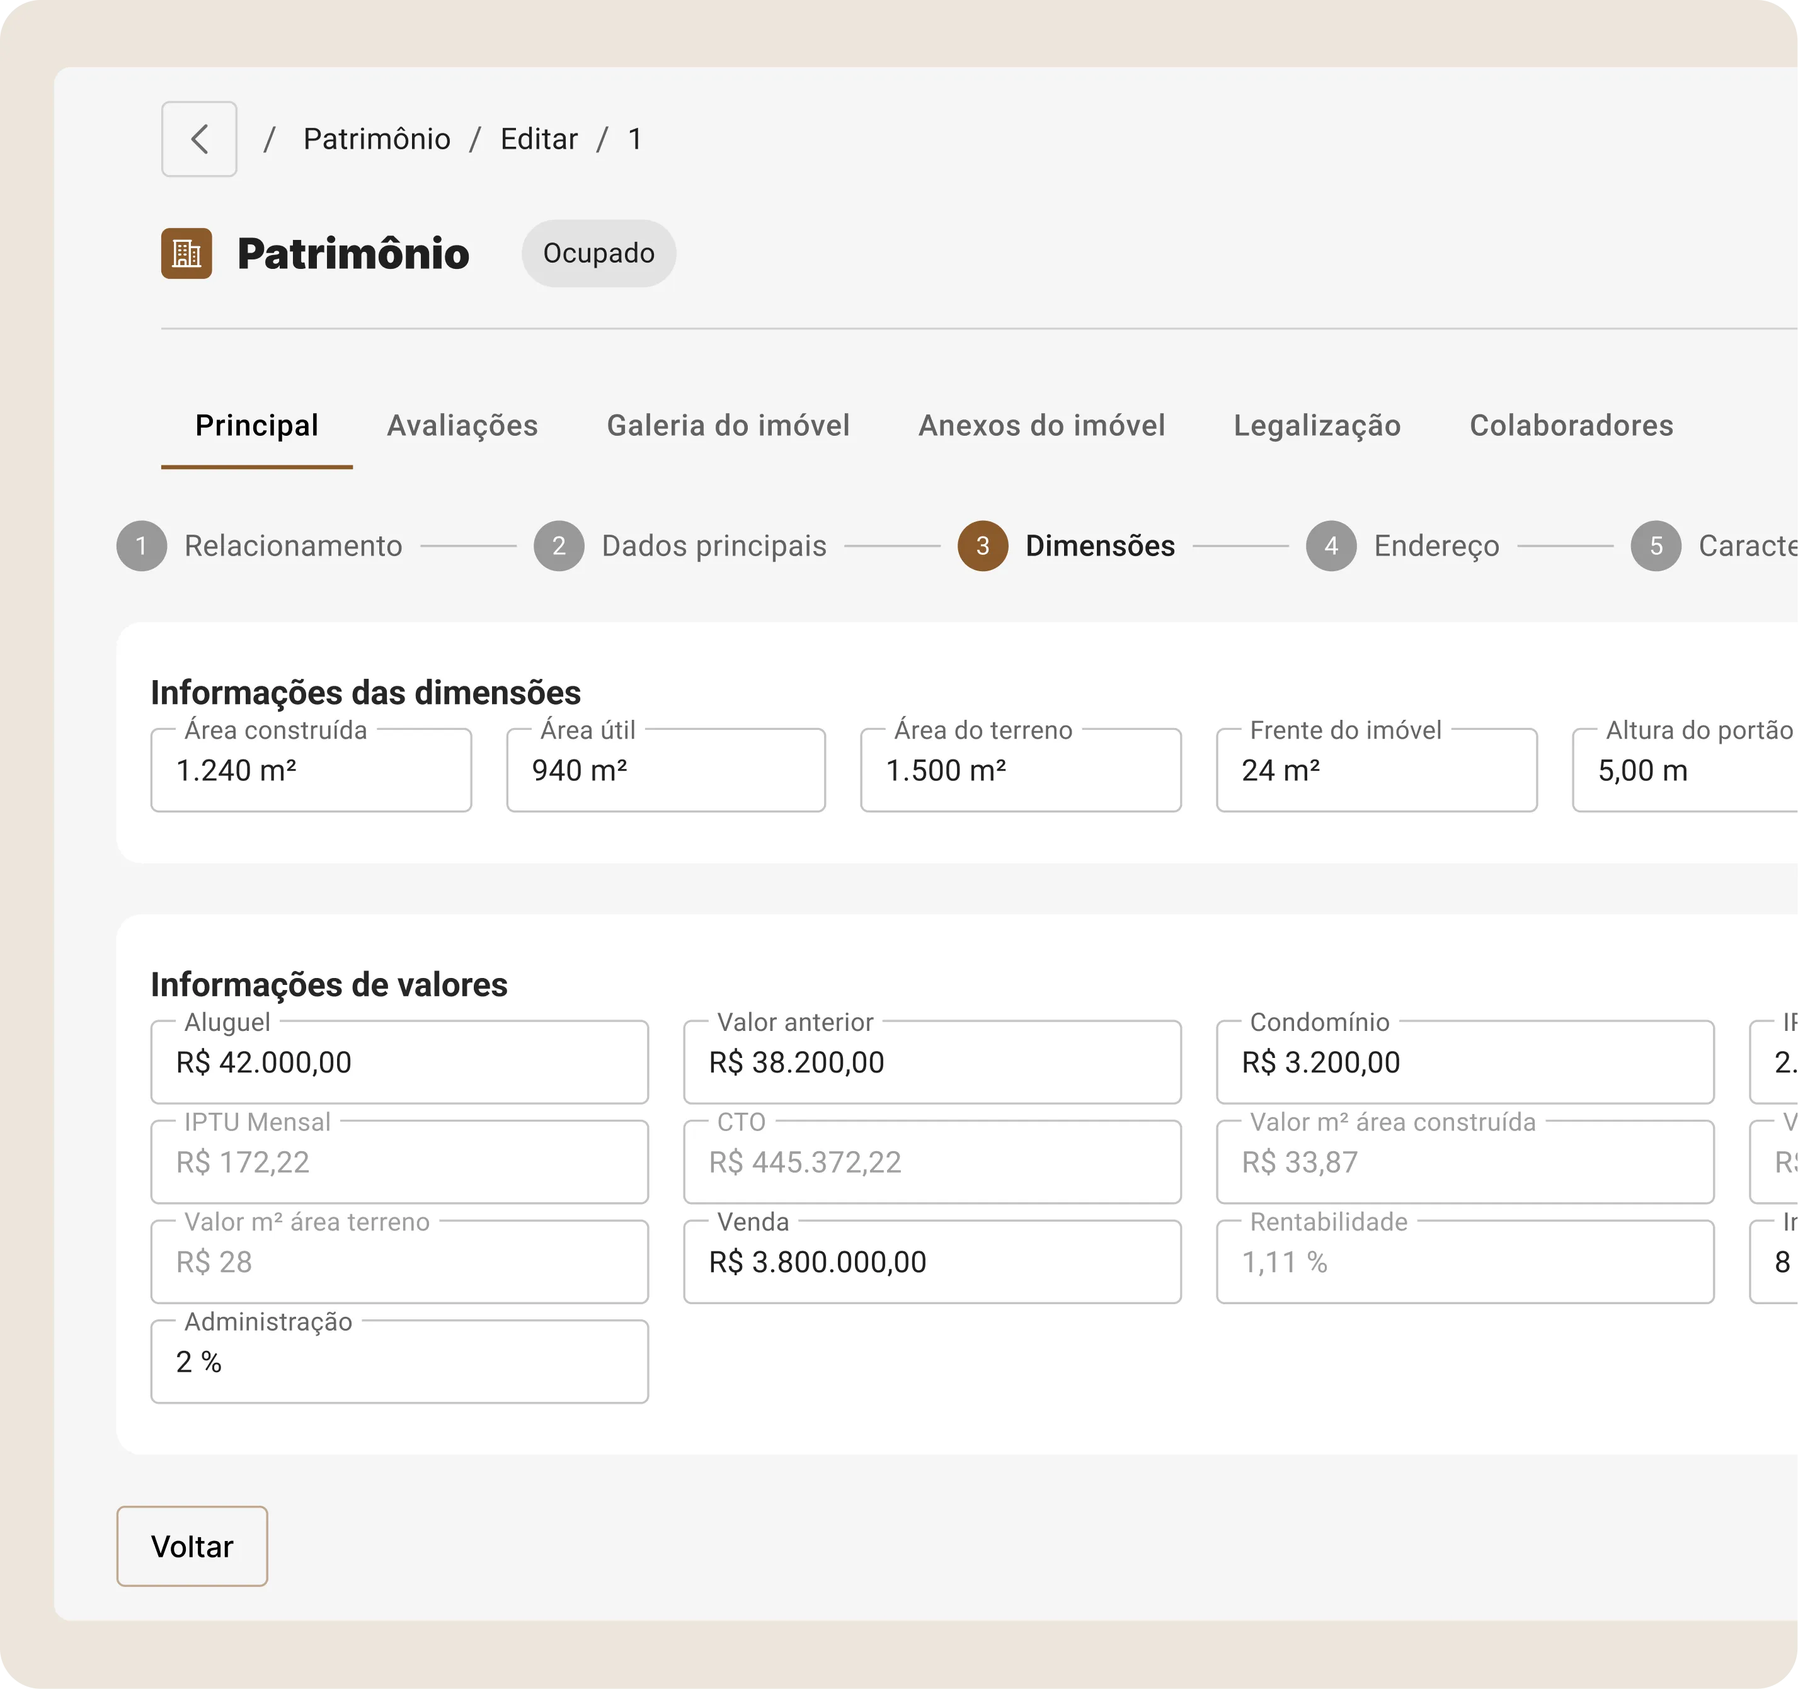The image size is (1798, 1689).
Task: Switch to Colaboradores tab
Action: click(x=1571, y=426)
